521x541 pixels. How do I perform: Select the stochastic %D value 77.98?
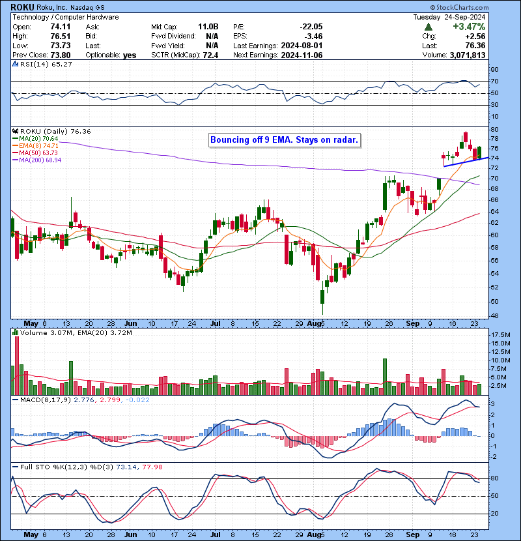pos(152,467)
